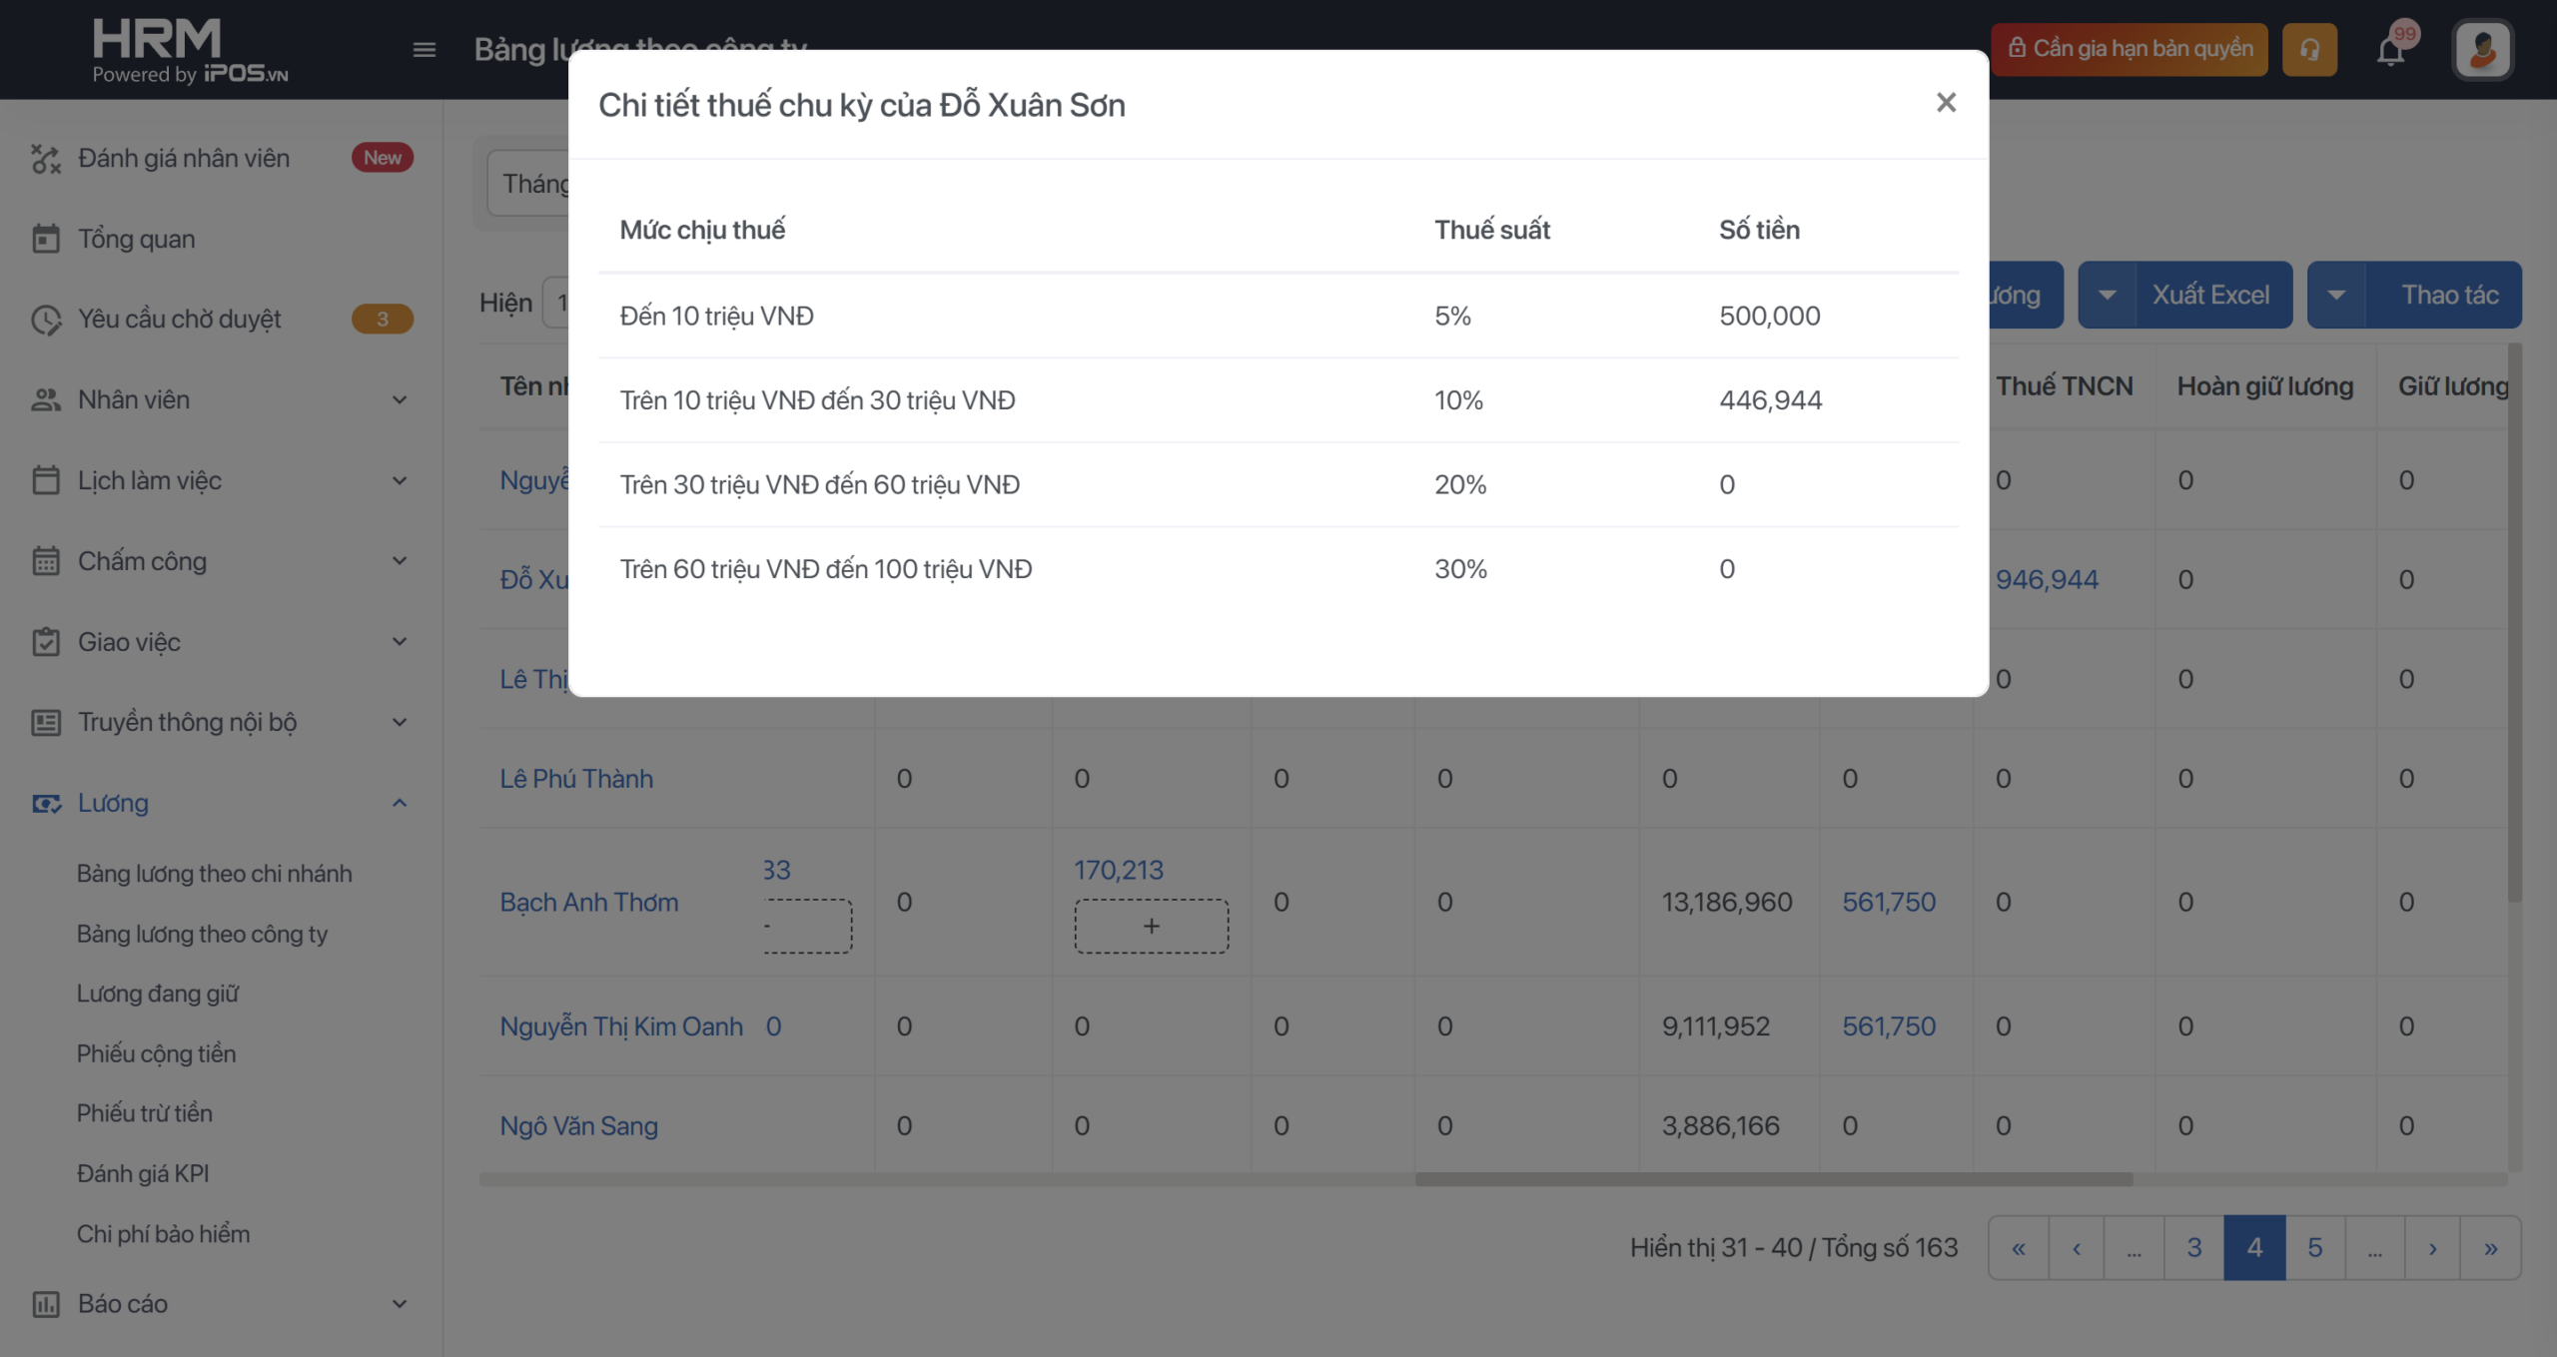Close the tax detail dialog

click(x=1945, y=103)
